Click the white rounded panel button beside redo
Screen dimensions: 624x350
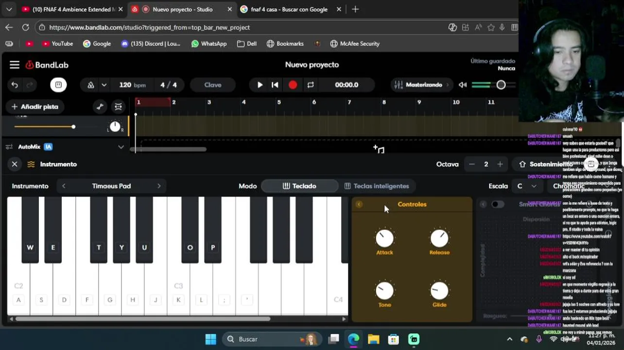pyautogui.click(x=58, y=85)
